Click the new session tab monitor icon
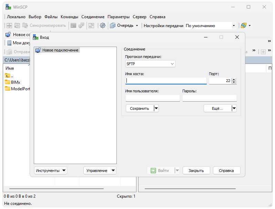The height and width of the screenshot is (209, 275). 8,35
